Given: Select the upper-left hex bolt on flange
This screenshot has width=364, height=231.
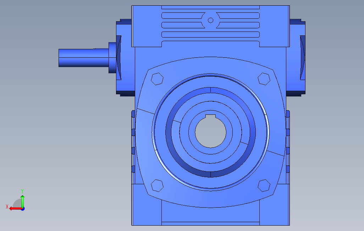Looking at the screenshot, I should (157, 79).
